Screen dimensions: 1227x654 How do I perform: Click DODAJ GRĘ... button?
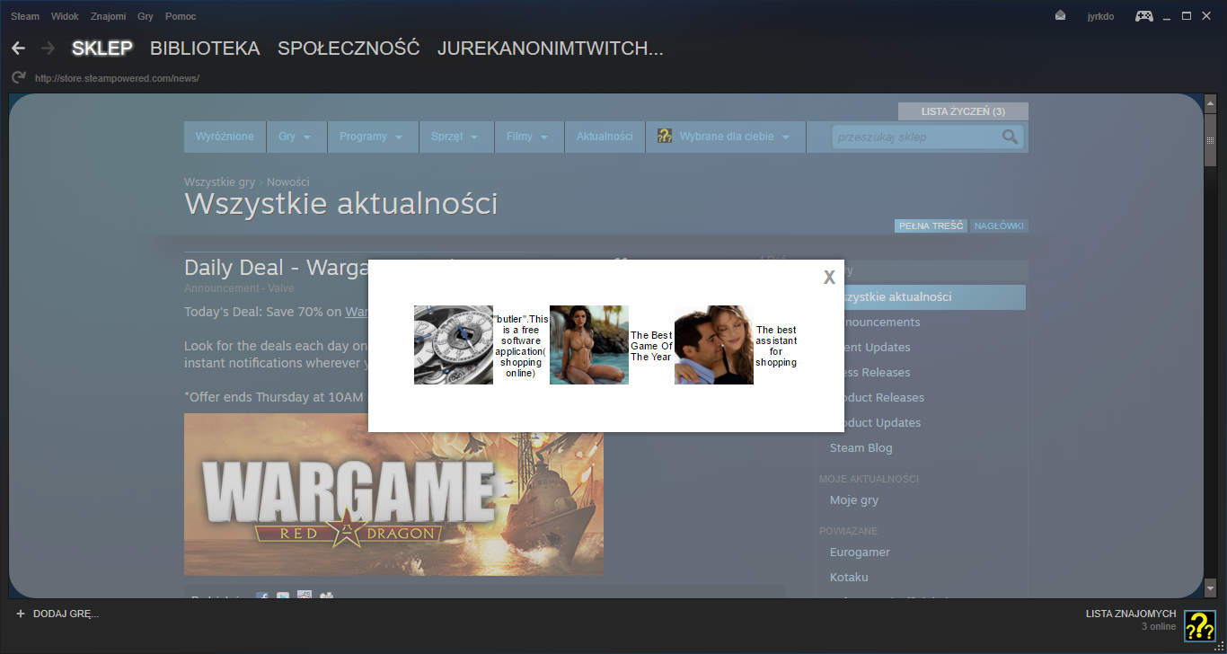click(66, 614)
